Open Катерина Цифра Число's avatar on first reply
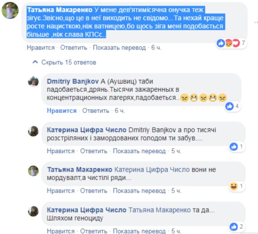The image size is (258, 234). coord(34,131)
